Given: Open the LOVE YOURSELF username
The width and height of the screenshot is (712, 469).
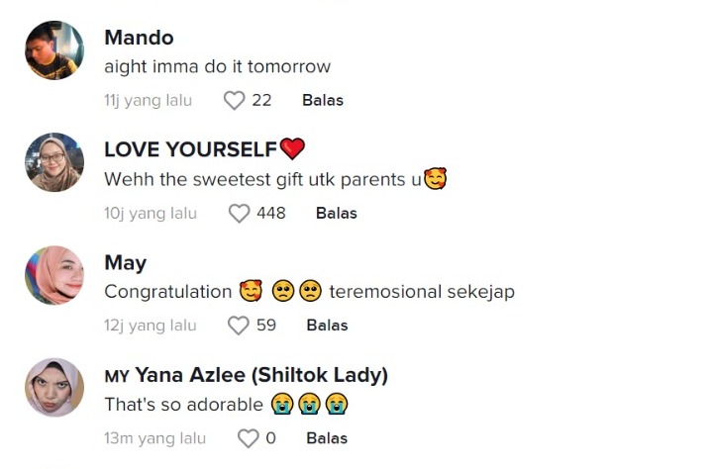Looking at the screenshot, I should tap(190, 149).
